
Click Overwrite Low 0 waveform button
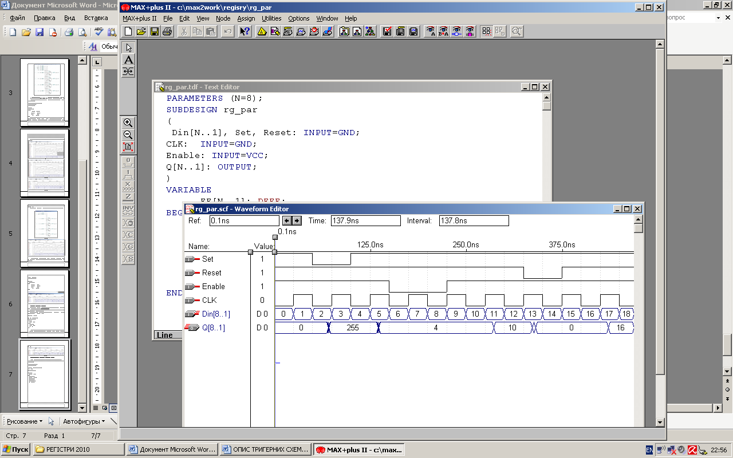tap(128, 162)
